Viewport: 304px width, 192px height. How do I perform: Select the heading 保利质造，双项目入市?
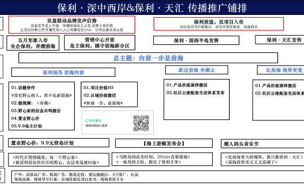219,22
